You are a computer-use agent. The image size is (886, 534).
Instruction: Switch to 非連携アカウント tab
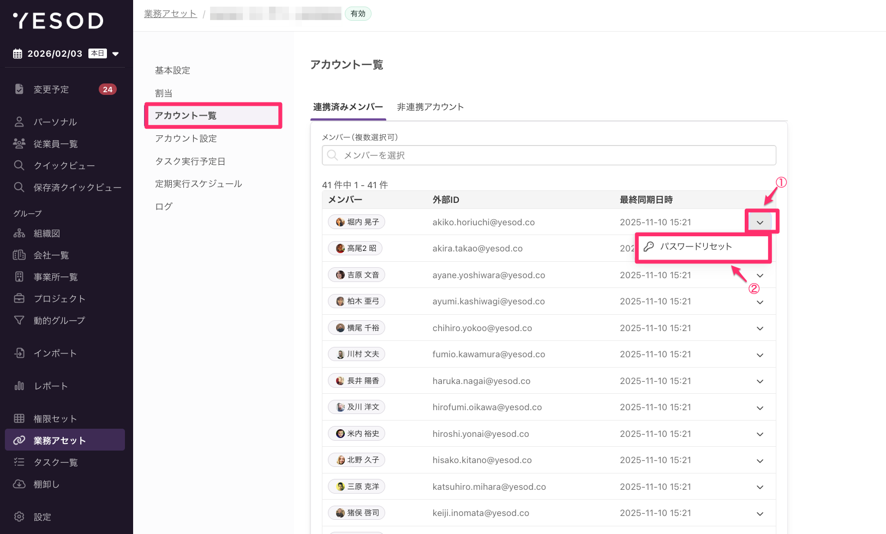[x=430, y=107]
